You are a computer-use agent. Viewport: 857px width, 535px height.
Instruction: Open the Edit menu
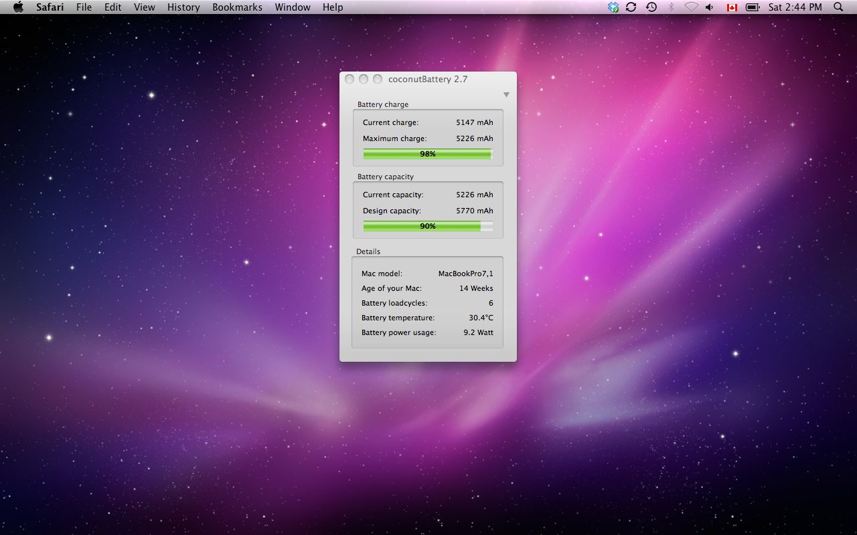(112, 7)
